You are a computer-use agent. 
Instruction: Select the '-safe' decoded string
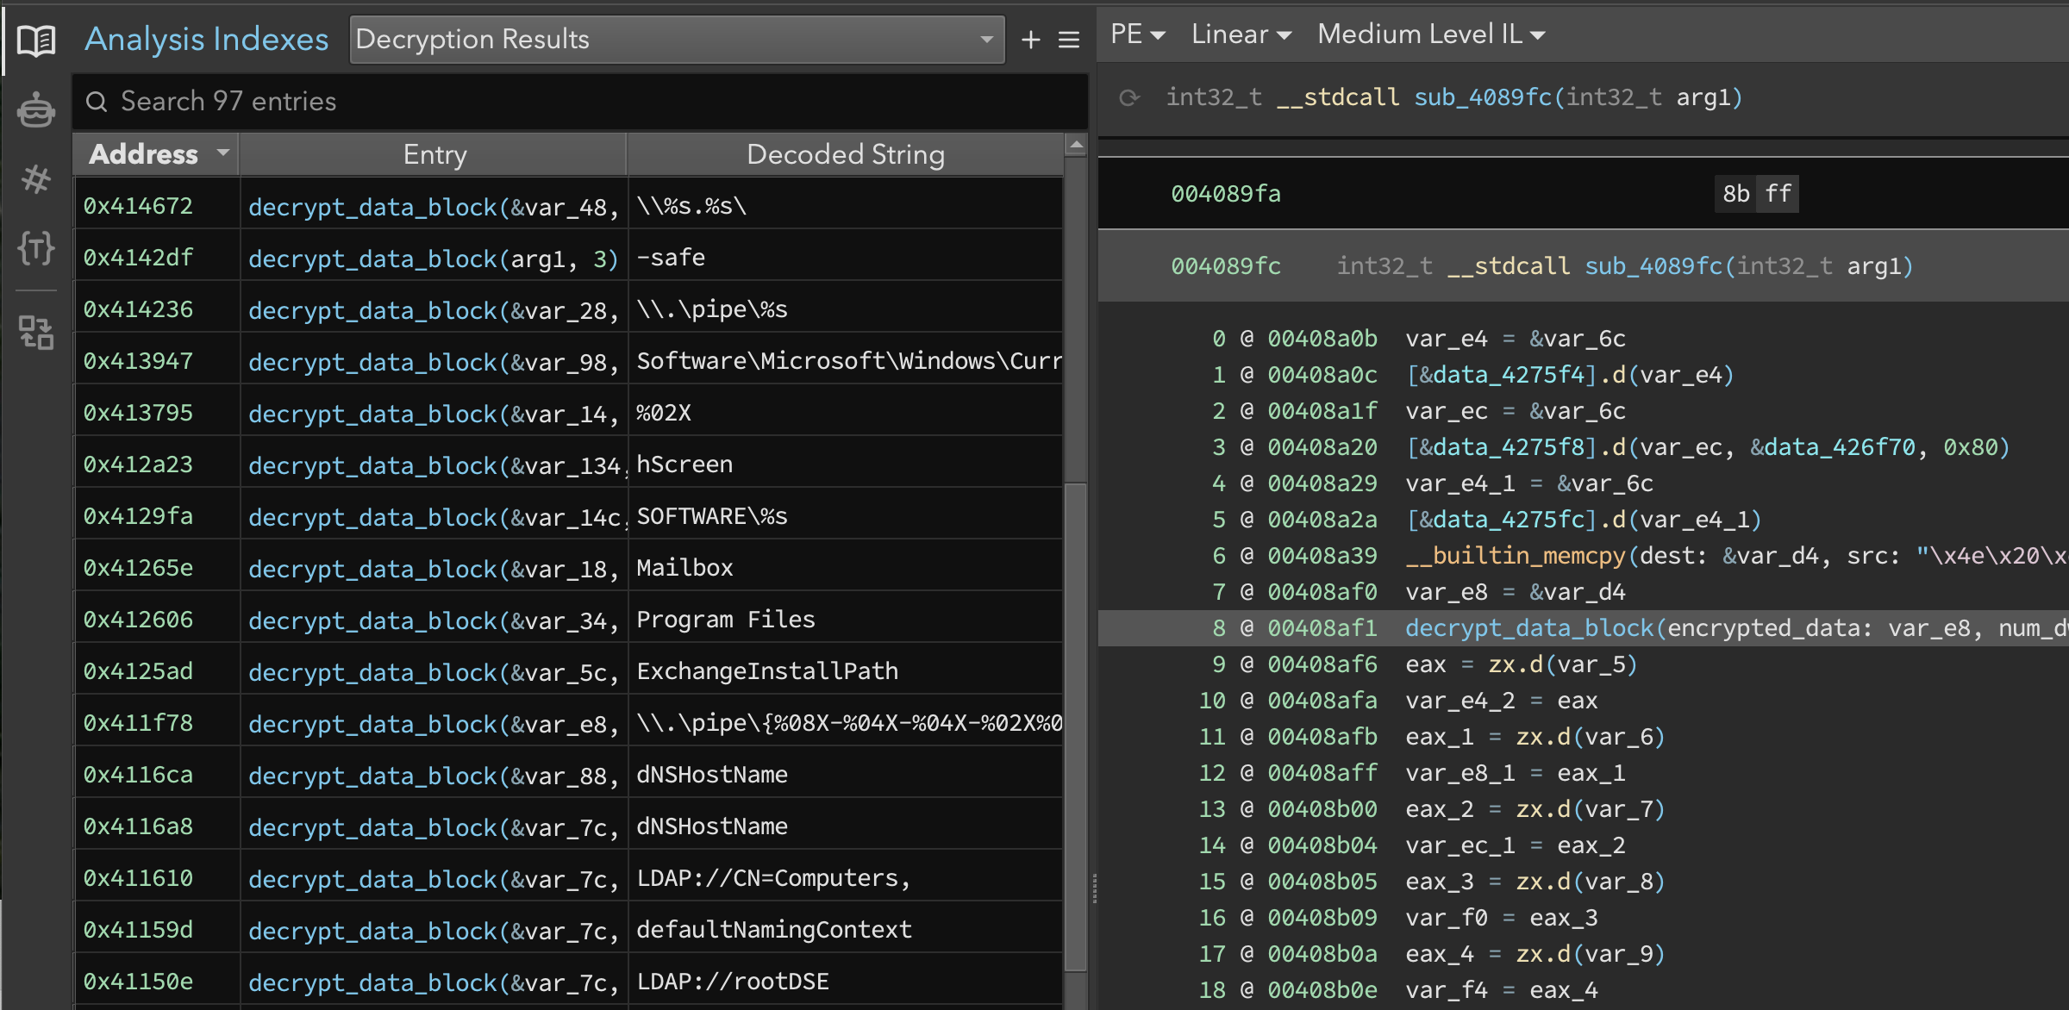tap(671, 258)
